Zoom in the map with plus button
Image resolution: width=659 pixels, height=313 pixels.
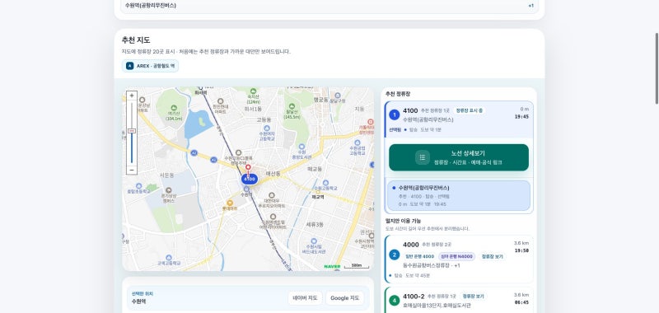point(132,96)
